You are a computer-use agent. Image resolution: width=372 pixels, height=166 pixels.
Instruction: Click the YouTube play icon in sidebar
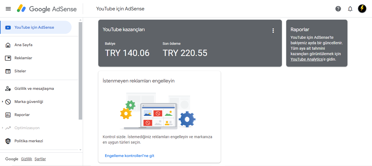point(8,27)
